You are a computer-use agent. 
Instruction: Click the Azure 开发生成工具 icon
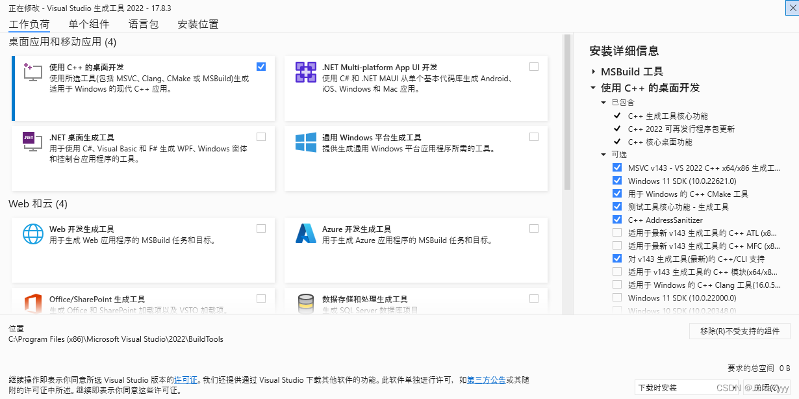coord(305,234)
